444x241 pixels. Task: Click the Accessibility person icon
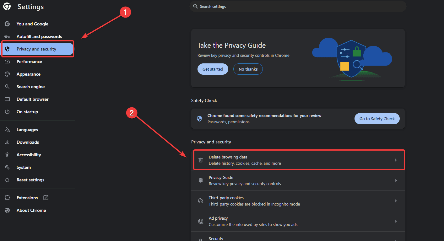7,155
